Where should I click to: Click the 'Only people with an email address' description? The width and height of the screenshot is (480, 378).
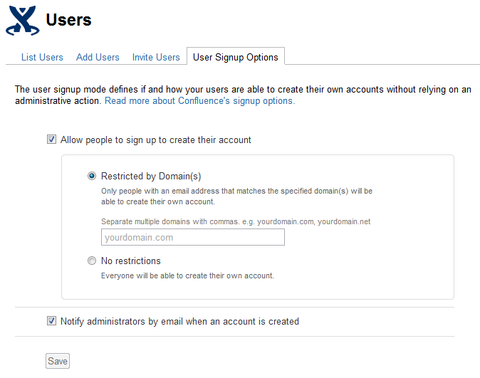tap(236, 196)
